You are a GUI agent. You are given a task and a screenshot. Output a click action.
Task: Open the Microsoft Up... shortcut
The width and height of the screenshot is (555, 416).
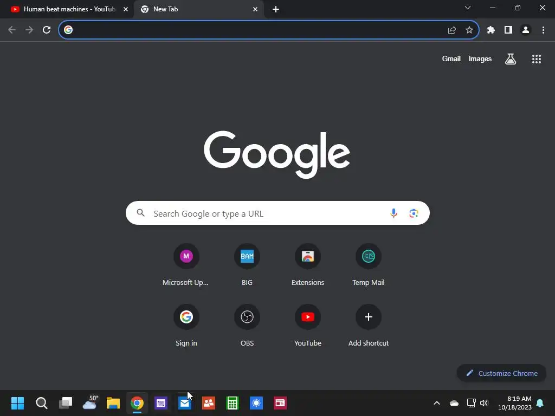[x=186, y=264]
